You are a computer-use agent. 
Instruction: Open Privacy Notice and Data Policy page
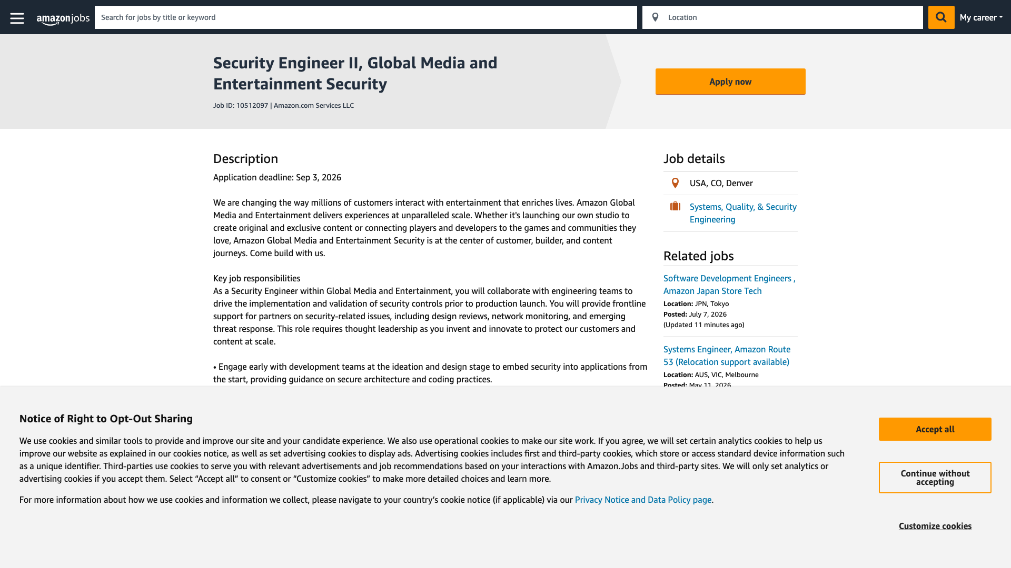(x=643, y=500)
